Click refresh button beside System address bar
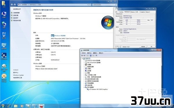Viewport: 174px width, 108px height. coord(90,5)
